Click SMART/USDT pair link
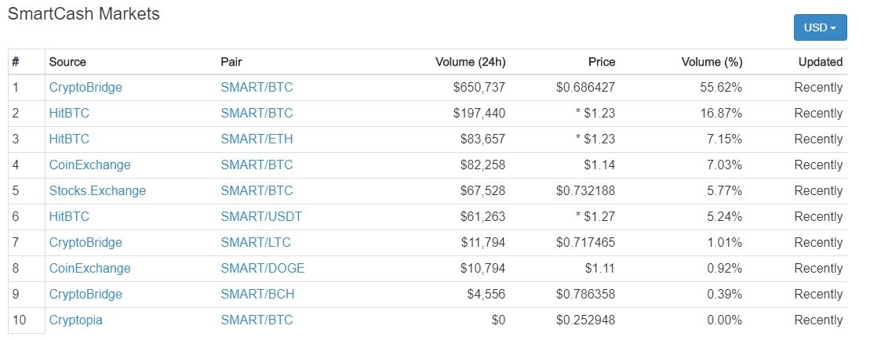Screen dimensions: 870x340 click(x=261, y=216)
